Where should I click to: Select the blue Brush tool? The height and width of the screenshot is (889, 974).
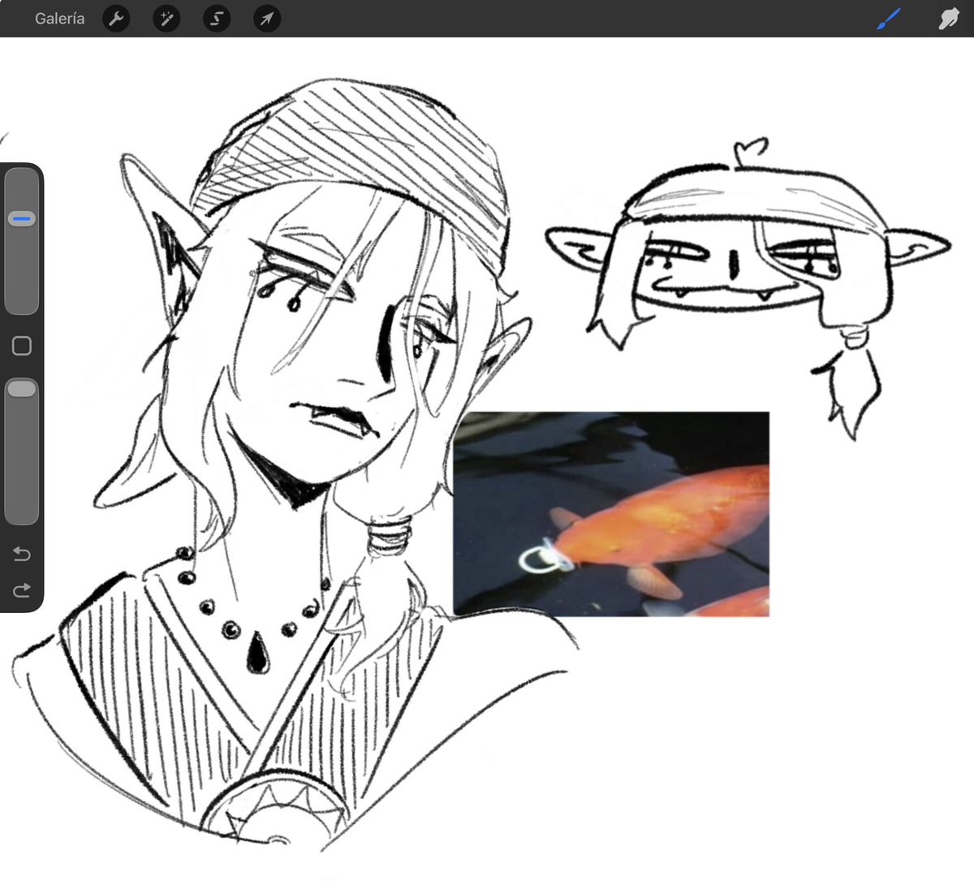coord(889,18)
